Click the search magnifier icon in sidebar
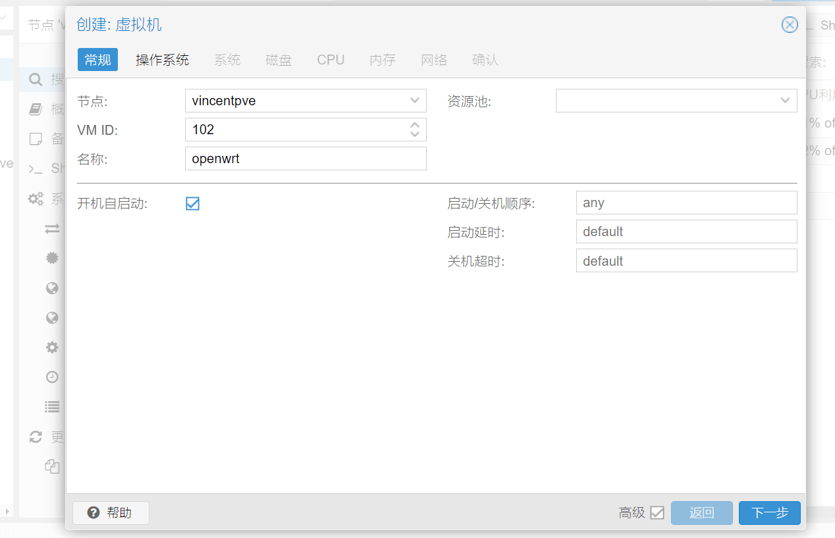 coord(36,80)
